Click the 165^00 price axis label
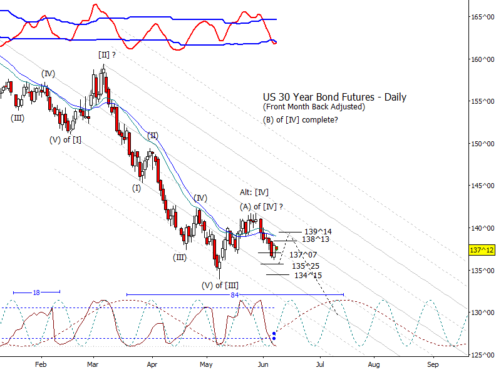 tap(482, 17)
